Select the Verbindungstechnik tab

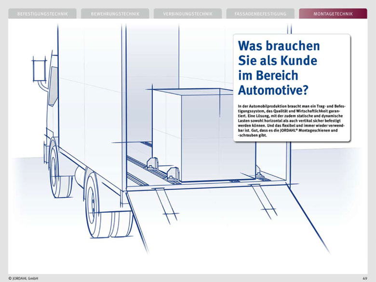tap(188, 14)
